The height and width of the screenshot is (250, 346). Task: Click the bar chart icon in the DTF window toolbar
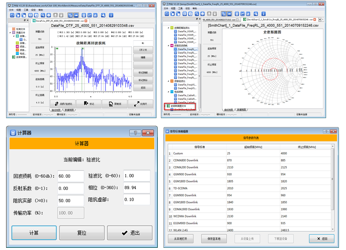tap(96, 15)
